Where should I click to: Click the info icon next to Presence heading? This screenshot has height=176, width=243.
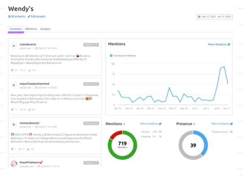click(x=194, y=124)
